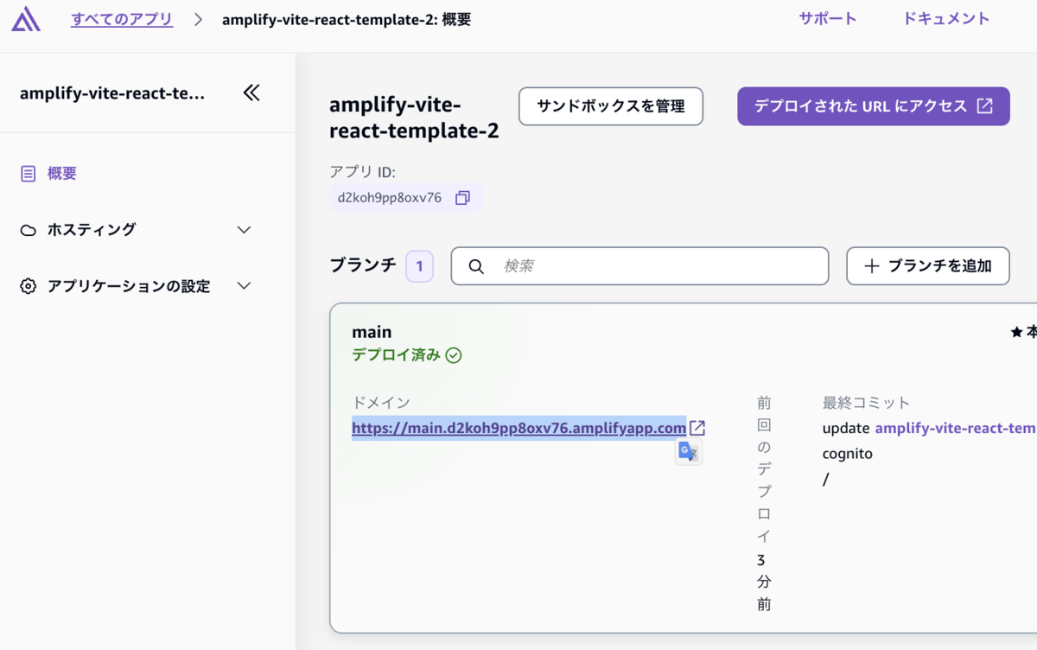1037x650 pixels.
Task: Expand the ホスティング chevron
Action: [x=245, y=230]
